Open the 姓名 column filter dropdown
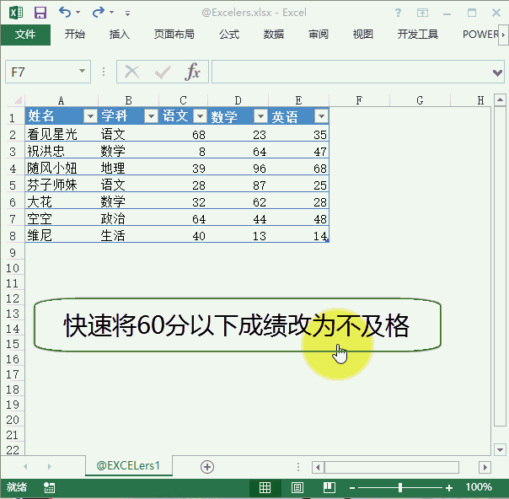 tap(90, 117)
